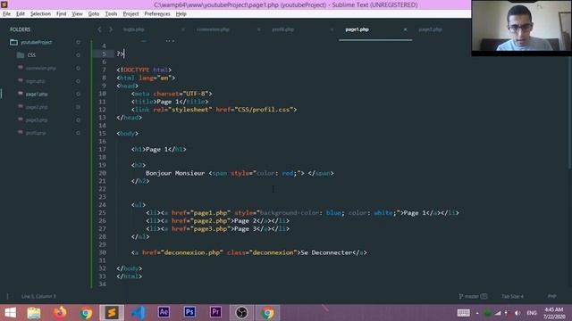Launch Premiere Pro from taskbar

[x=215, y=313]
